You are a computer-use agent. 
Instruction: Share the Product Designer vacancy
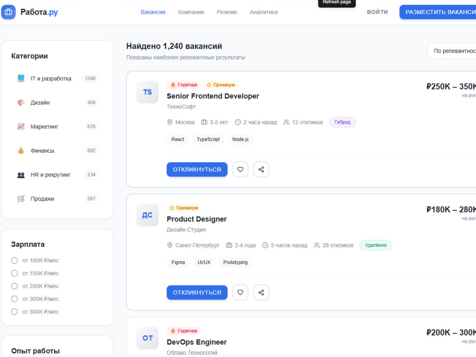point(261,292)
